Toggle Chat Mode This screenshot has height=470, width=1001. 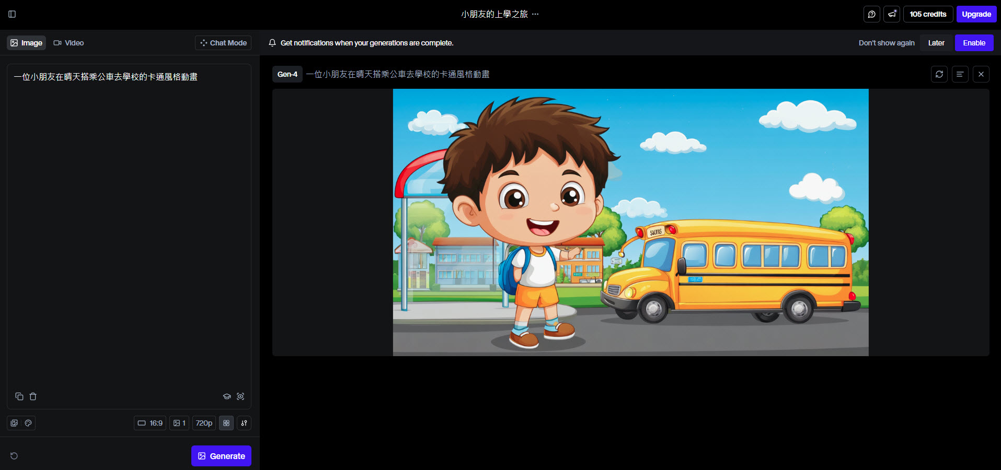pos(223,43)
